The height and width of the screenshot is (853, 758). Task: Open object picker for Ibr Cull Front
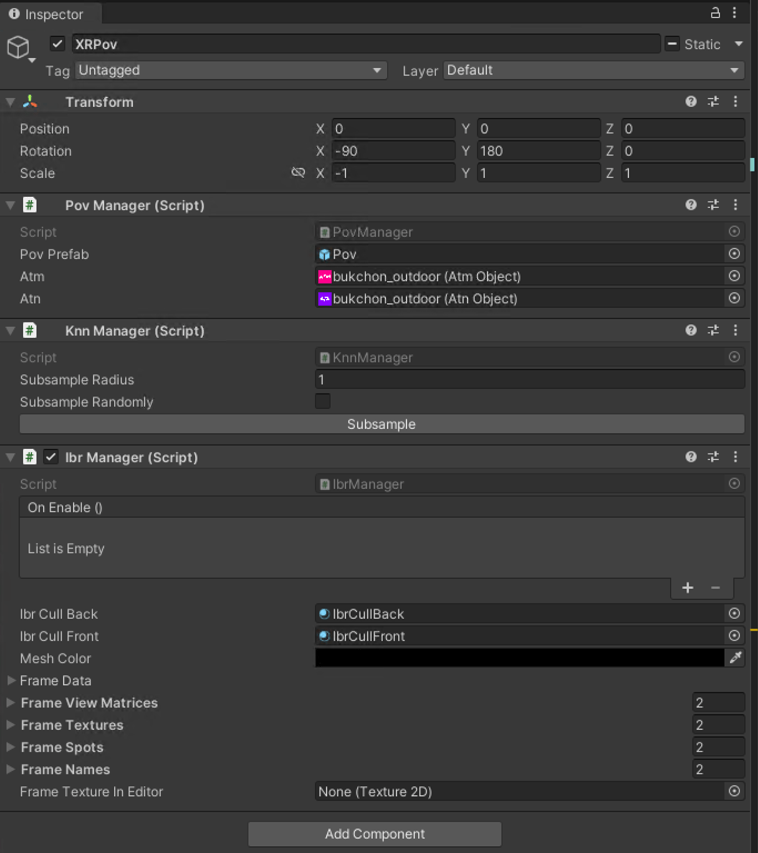click(x=734, y=636)
